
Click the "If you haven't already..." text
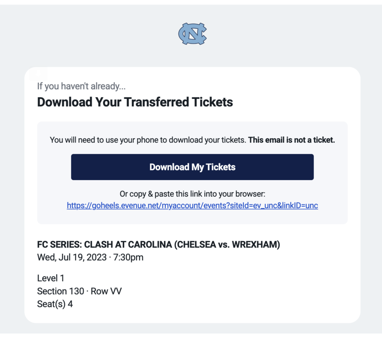(x=81, y=86)
